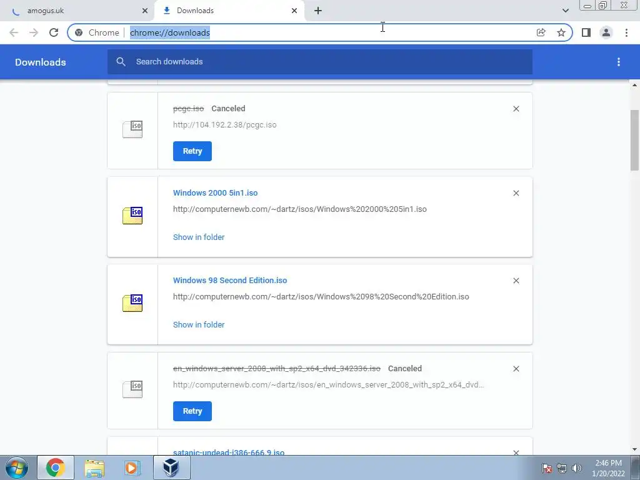Close the amogus.uk tab
The image size is (640, 480).
tap(145, 11)
